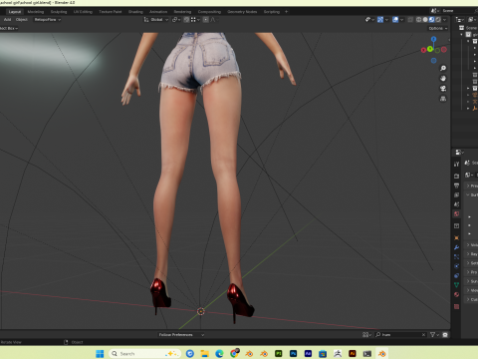This screenshot has height=359, width=478.
Task: Open Microsoft Edge from taskbar
Action: click(x=219, y=354)
